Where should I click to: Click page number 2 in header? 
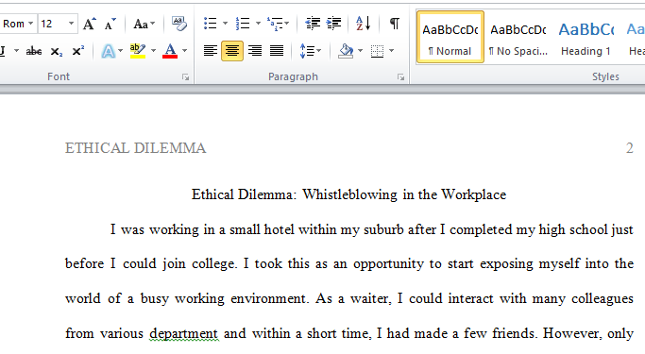(629, 148)
